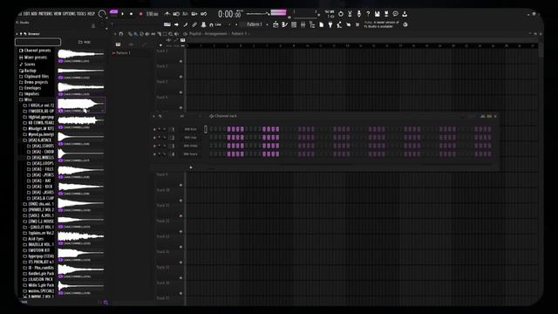Open the speech bubble icon
Image resolution: width=558 pixels, height=314 pixels.
(395, 14)
